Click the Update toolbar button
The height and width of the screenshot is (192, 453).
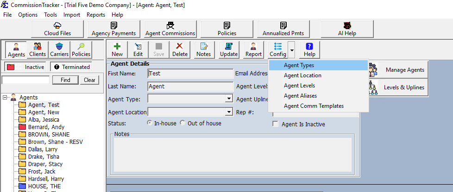229,50
